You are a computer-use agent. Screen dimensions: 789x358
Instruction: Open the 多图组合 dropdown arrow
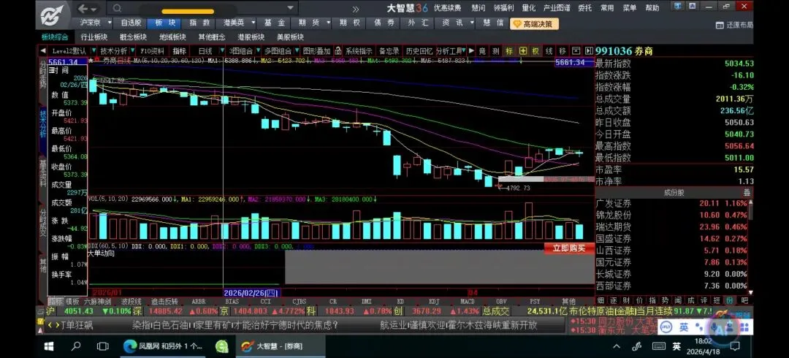pyautogui.click(x=297, y=51)
